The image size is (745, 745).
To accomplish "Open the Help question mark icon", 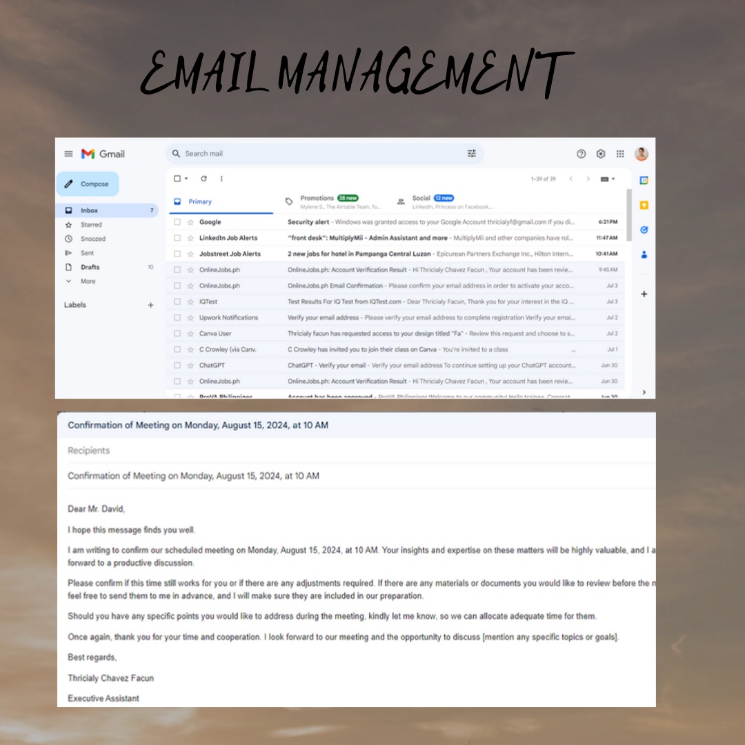I will [x=581, y=154].
